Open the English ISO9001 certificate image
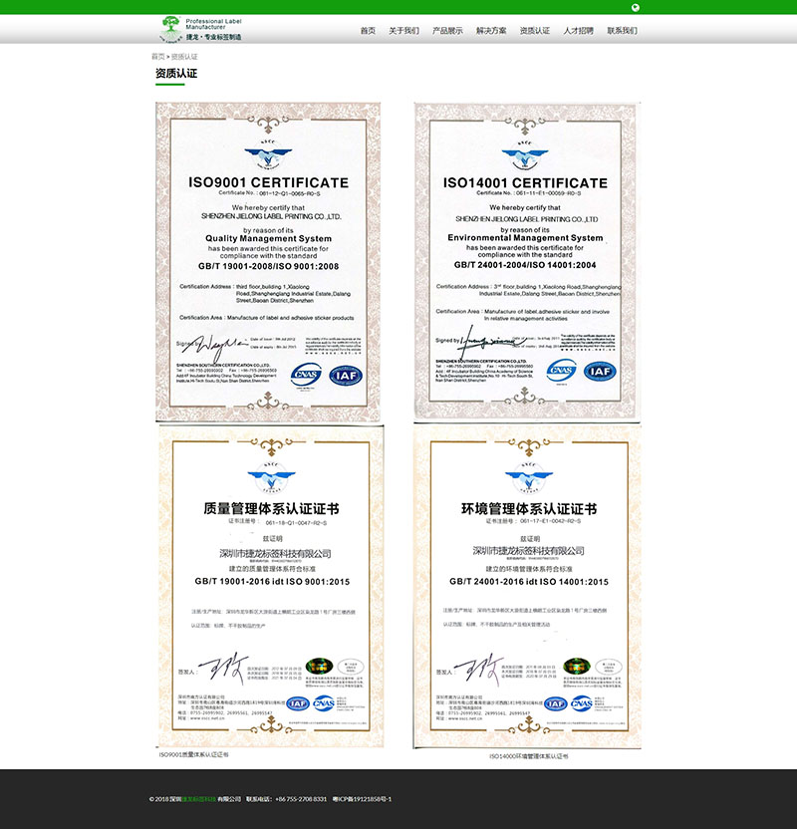Viewport: 797px width, 829px height. [x=269, y=261]
